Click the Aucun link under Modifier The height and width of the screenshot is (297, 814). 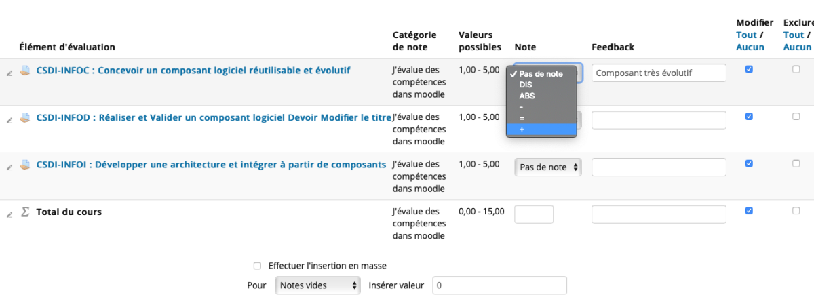[x=750, y=47]
